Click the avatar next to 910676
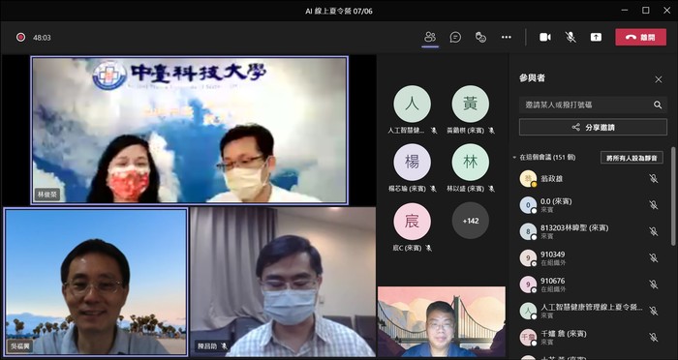The width and height of the screenshot is (678, 360). pyautogui.click(x=528, y=285)
